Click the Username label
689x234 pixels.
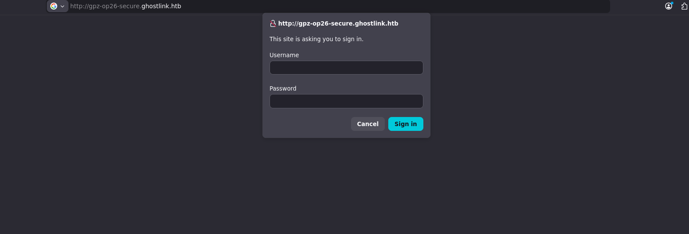pyautogui.click(x=284, y=55)
